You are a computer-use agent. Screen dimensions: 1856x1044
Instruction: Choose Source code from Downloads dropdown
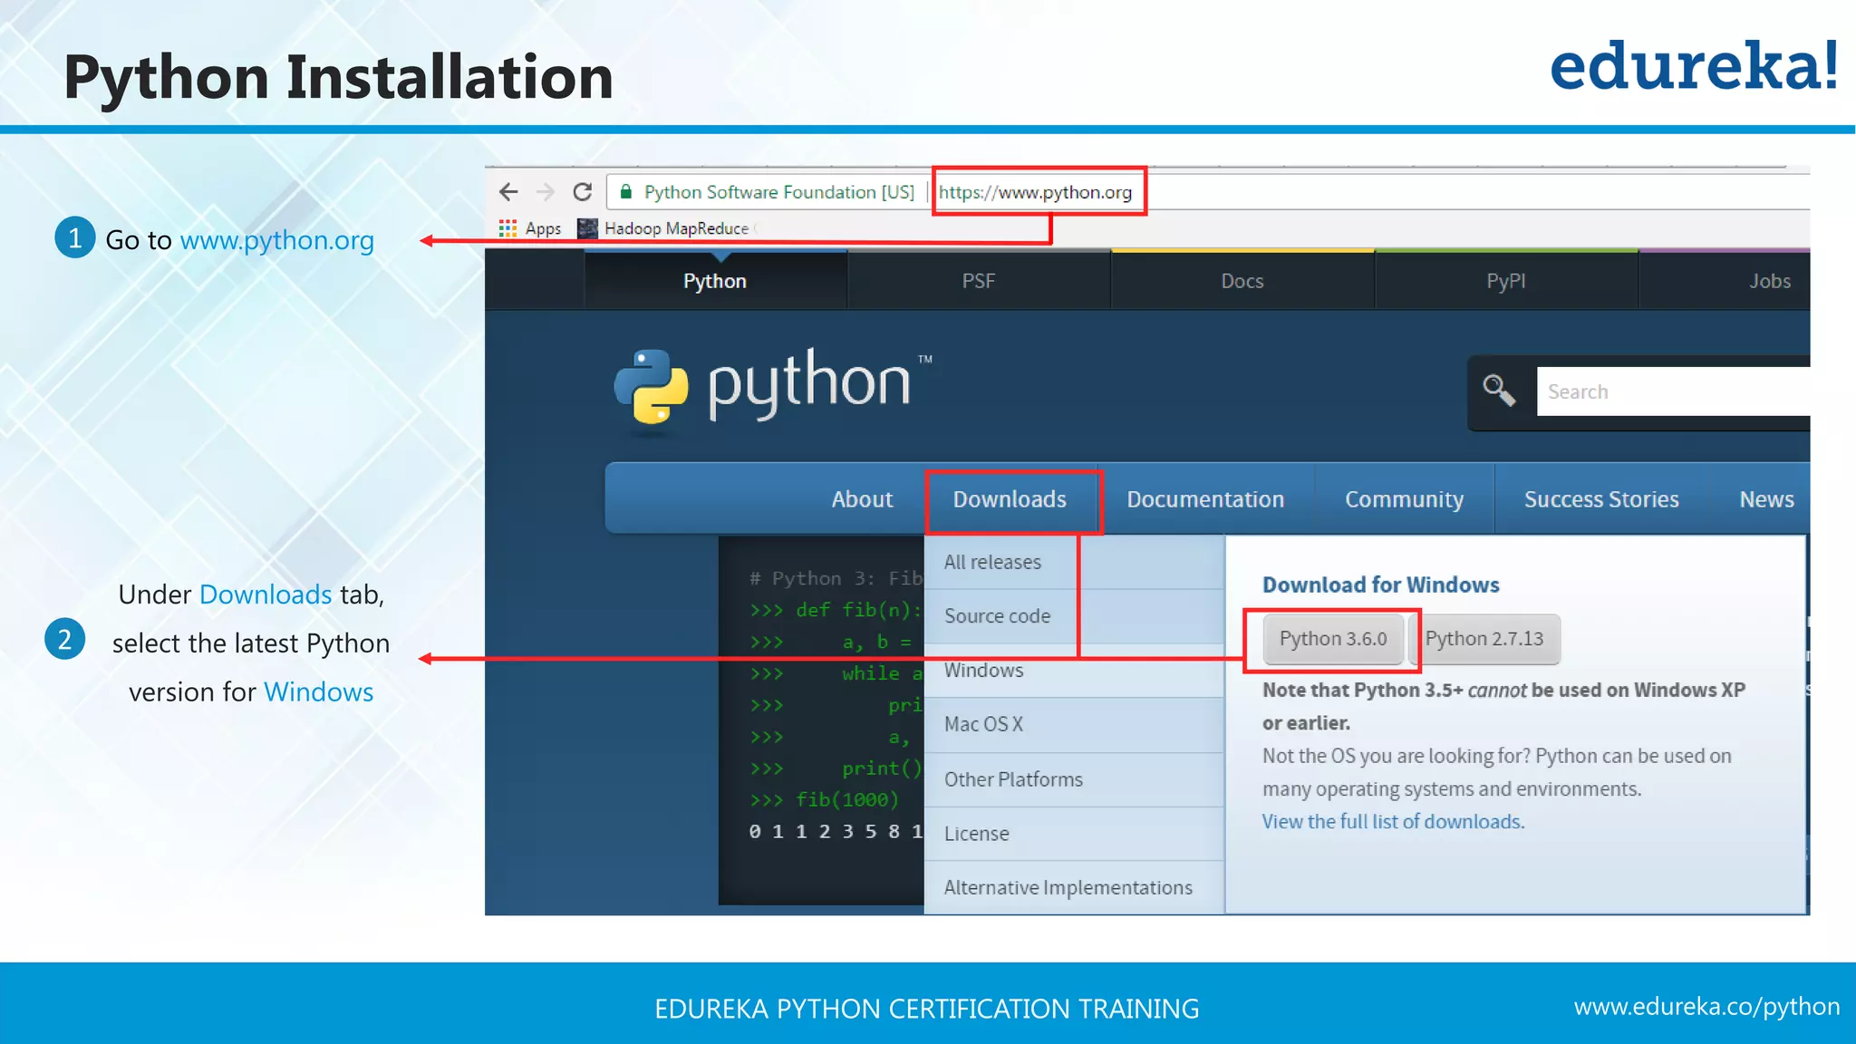click(1074, 616)
